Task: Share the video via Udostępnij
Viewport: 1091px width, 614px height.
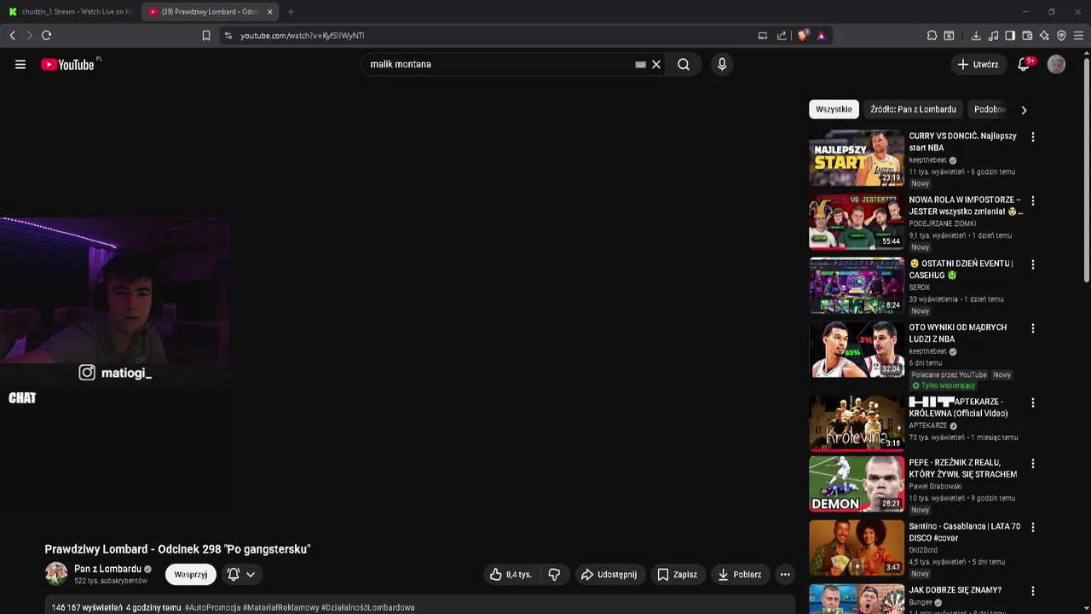Action: tap(609, 575)
